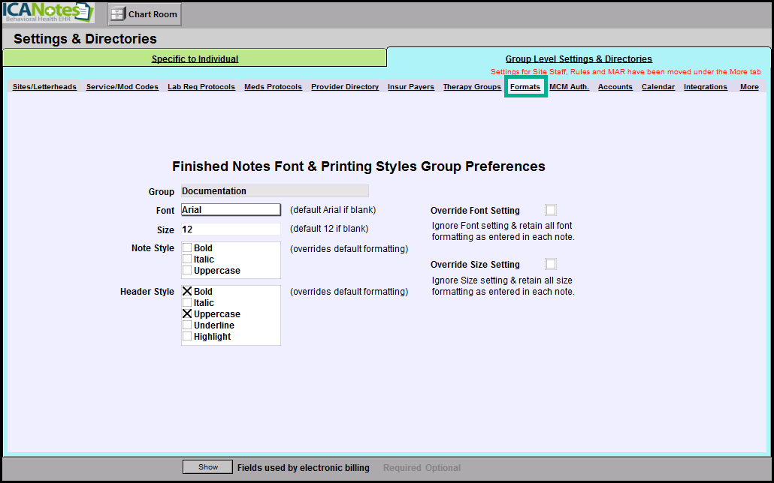Viewport: 774px width, 483px height.
Task: Check the Override Font Setting box
Action: pyautogui.click(x=551, y=210)
